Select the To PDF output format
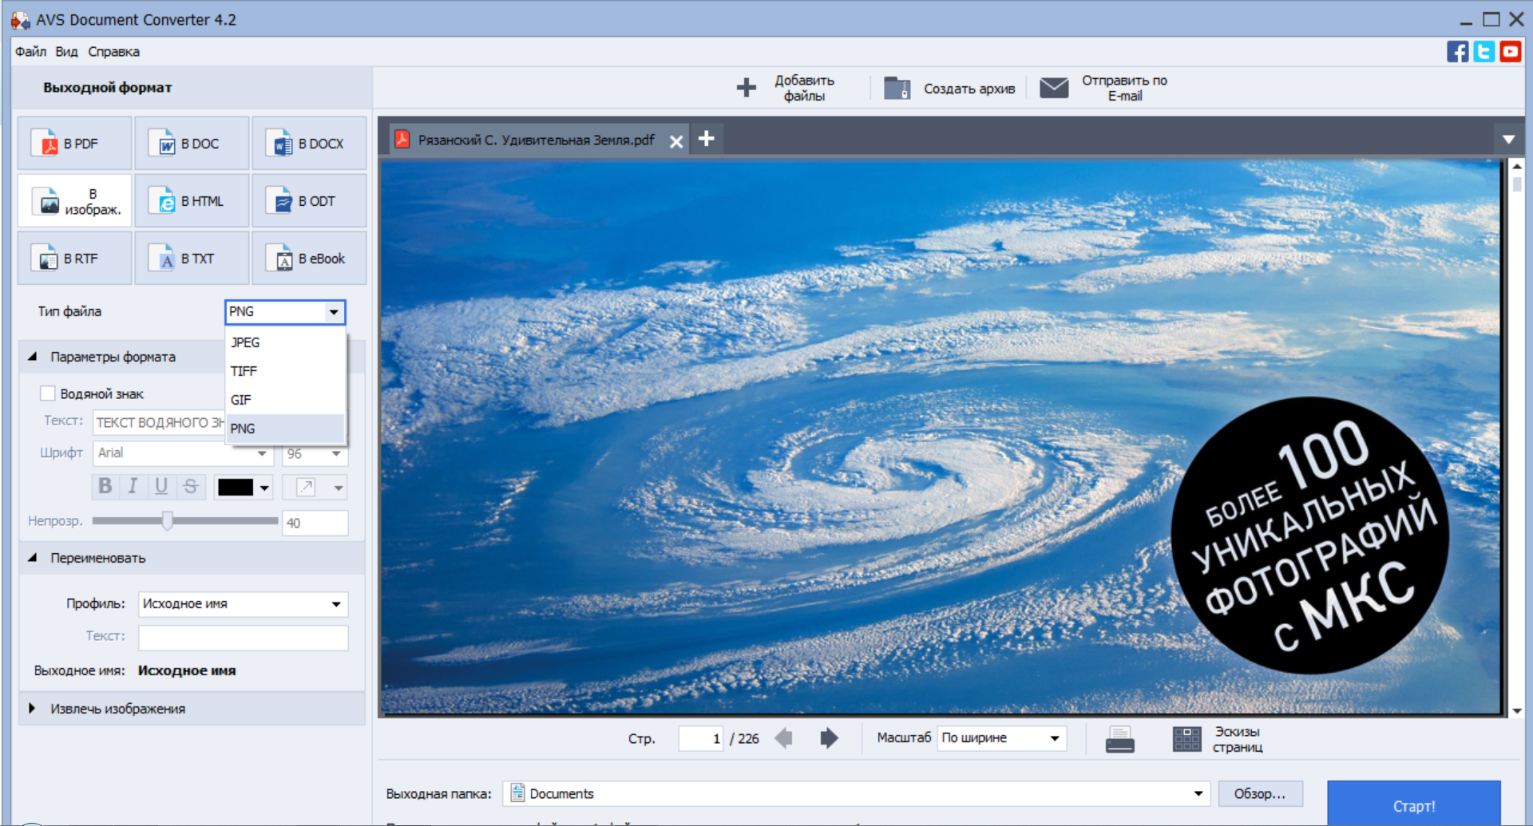 (75, 144)
